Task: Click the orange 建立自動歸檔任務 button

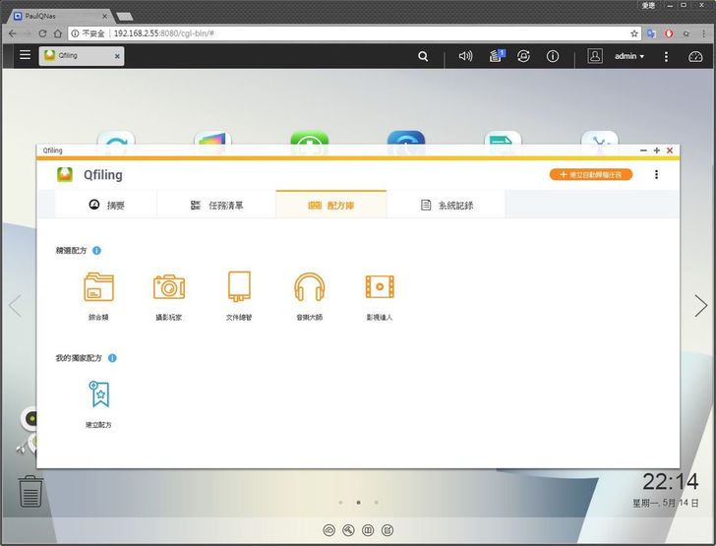Action: click(x=590, y=175)
